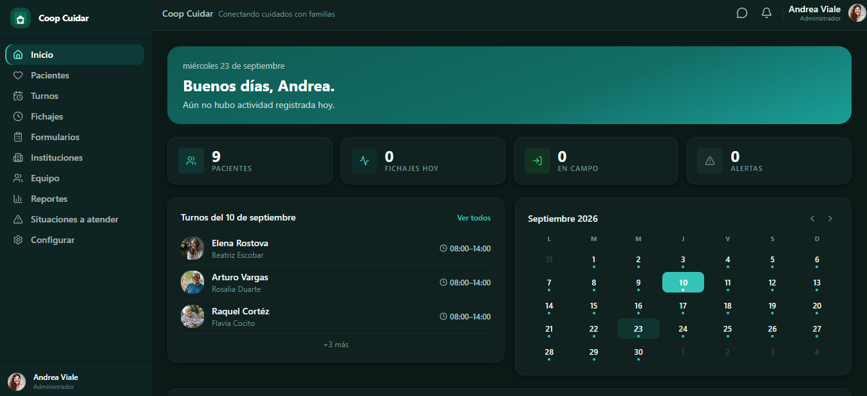Click the Turnos calendar-clock icon
The image size is (867, 396).
[x=18, y=96]
